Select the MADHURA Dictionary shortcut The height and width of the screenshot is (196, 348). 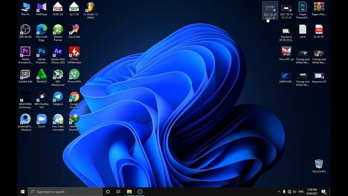pos(26,100)
